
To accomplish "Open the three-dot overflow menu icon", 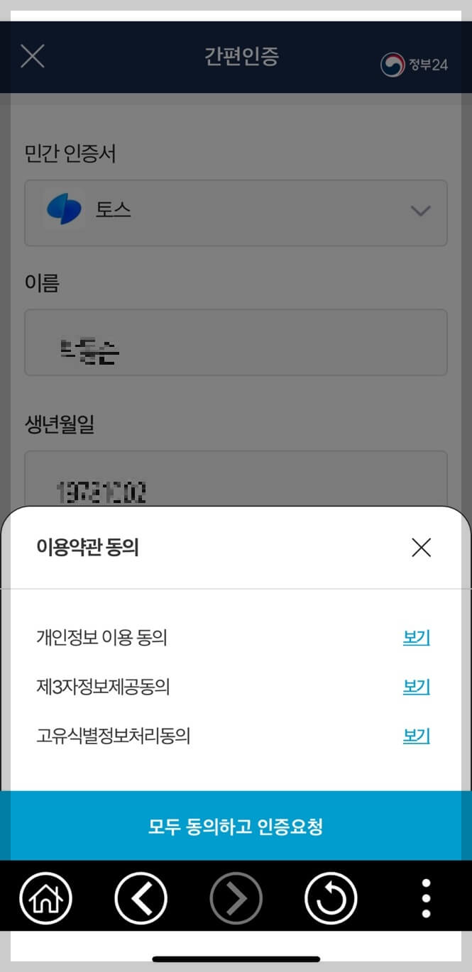I will coord(425,897).
